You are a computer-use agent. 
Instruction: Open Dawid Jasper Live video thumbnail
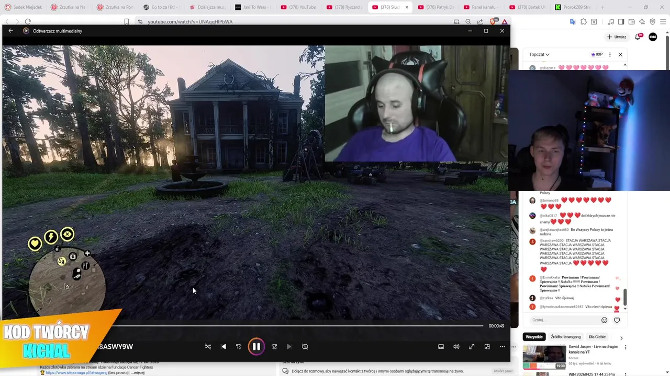point(544,357)
